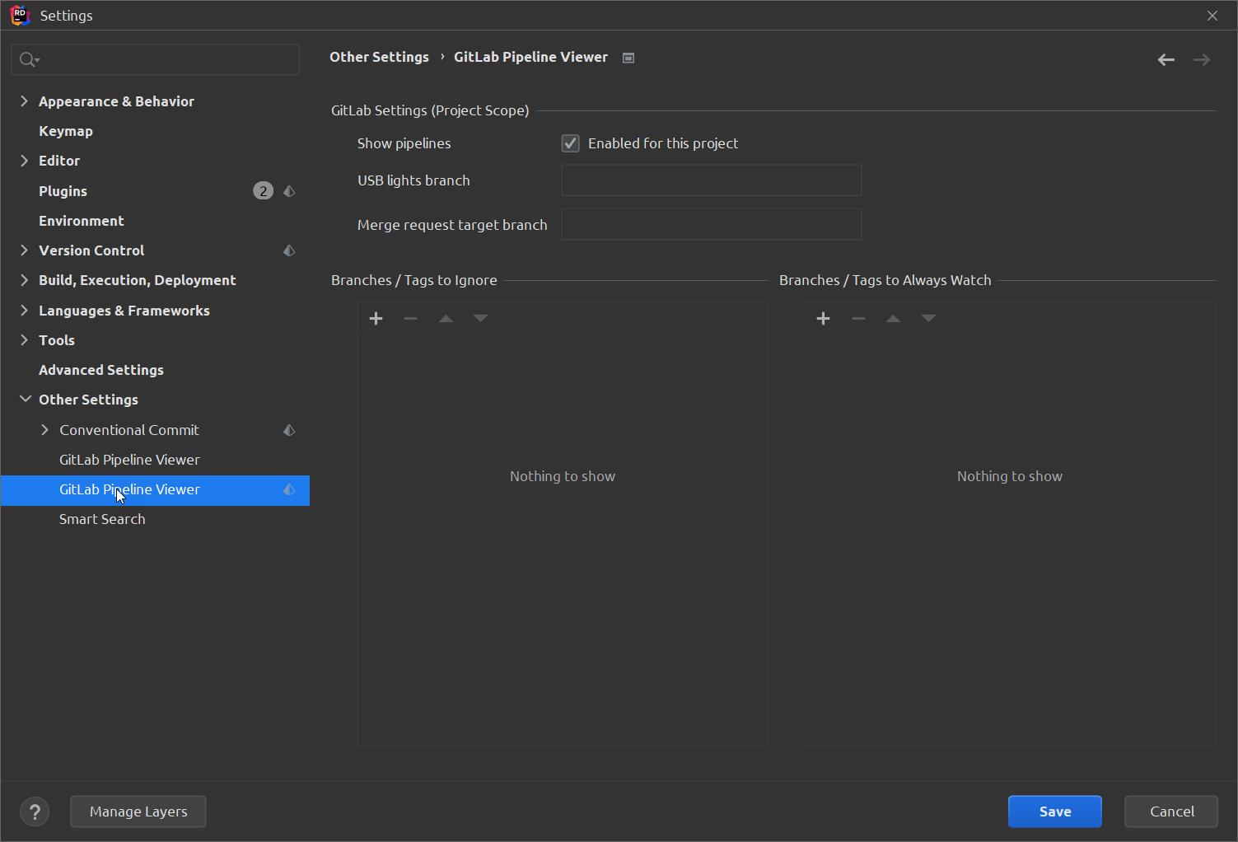The height and width of the screenshot is (842, 1238).
Task: Move down in Always Watch list
Action: (928, 319)
